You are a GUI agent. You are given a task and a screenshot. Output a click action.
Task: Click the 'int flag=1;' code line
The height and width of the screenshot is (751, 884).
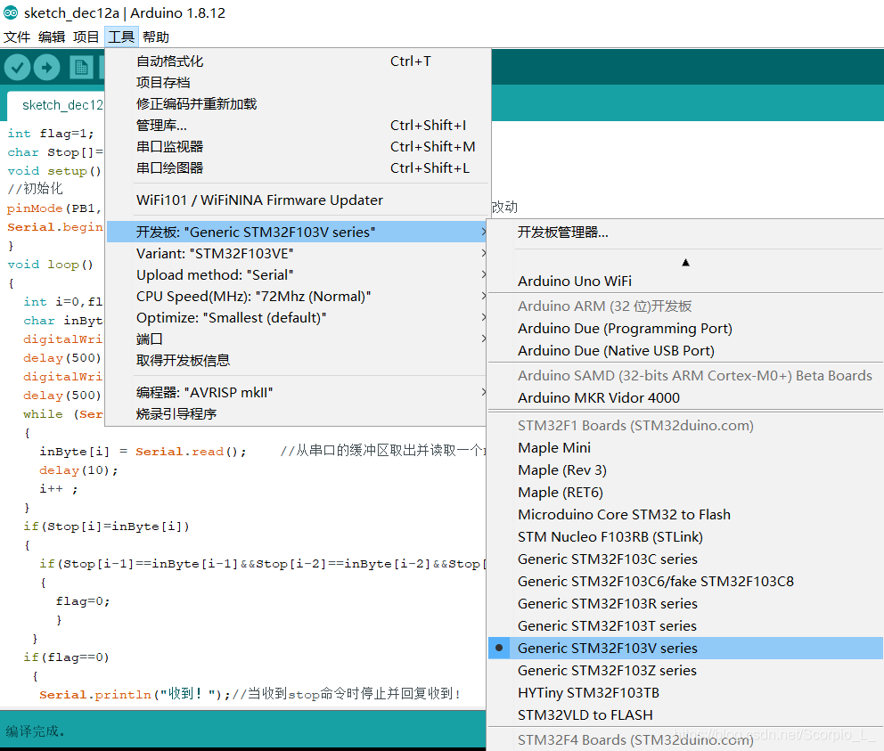(x=50, y=134)
